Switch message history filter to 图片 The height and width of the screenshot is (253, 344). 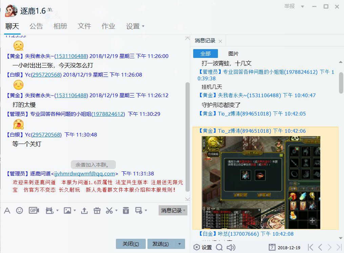(x=234, y=54)
